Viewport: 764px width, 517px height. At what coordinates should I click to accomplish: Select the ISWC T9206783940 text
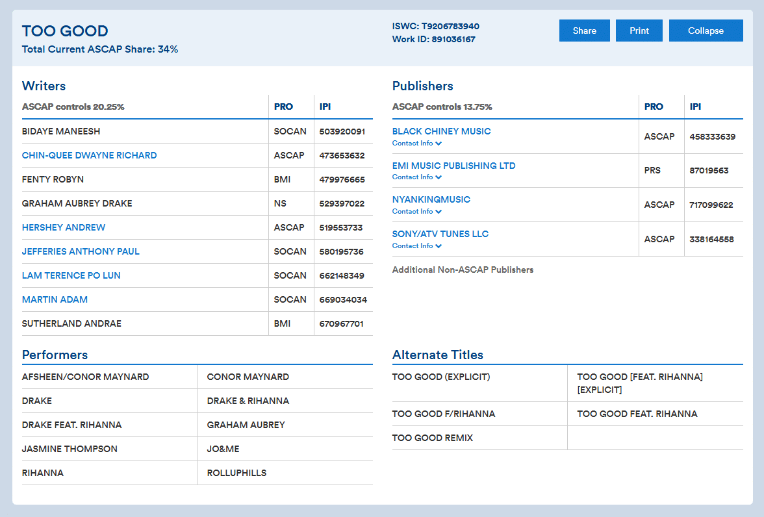coord(435,27)
